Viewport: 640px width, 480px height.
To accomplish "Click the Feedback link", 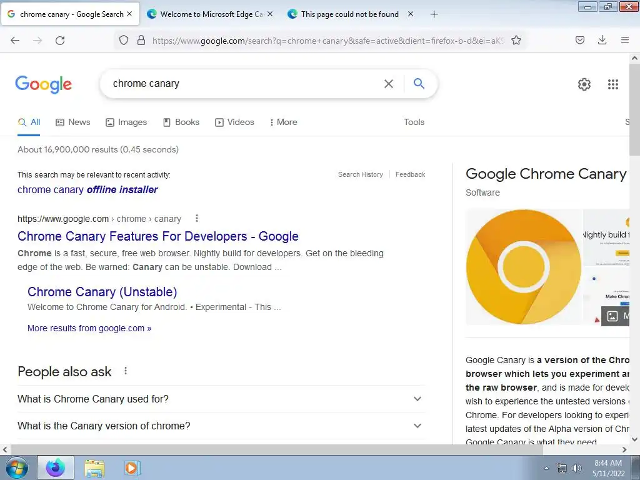I will (x=410, y=175).
